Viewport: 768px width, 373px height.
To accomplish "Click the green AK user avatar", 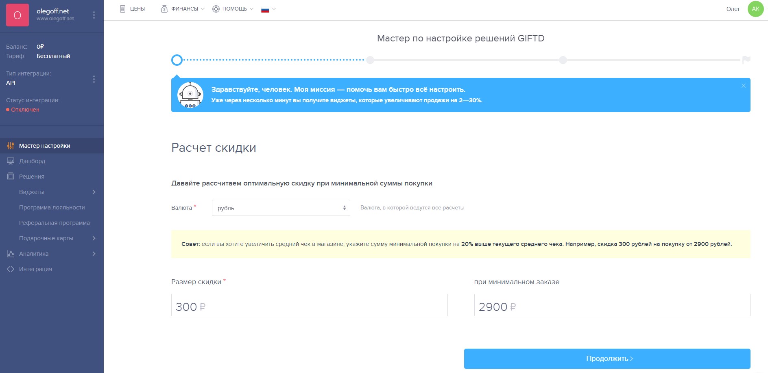I will pos(755,9).
